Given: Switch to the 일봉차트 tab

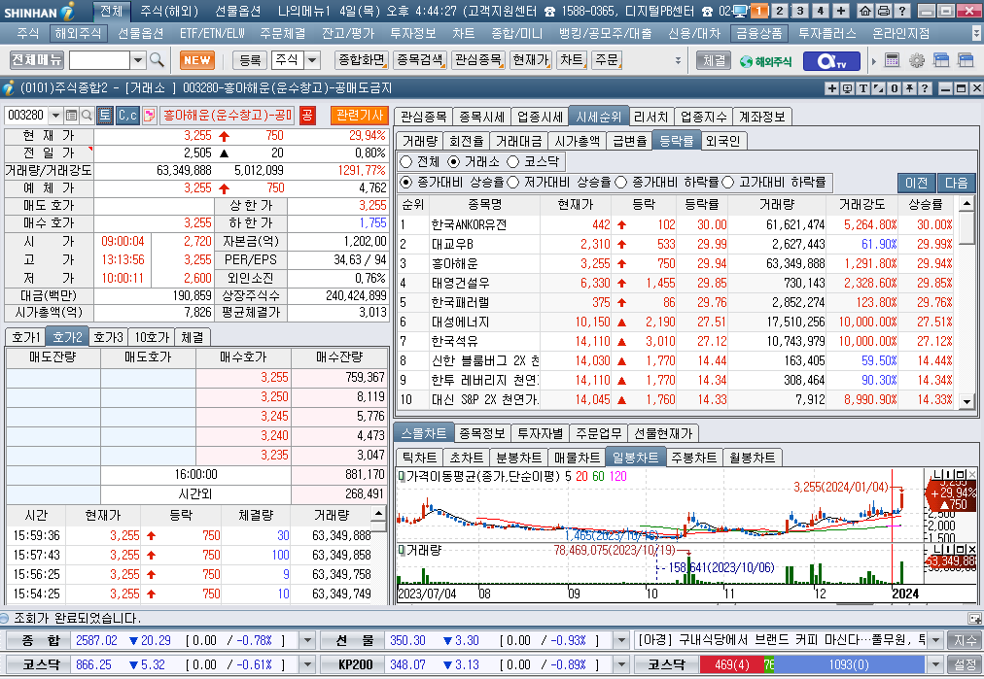Looking at the screenshot, I should coord(635,458).
